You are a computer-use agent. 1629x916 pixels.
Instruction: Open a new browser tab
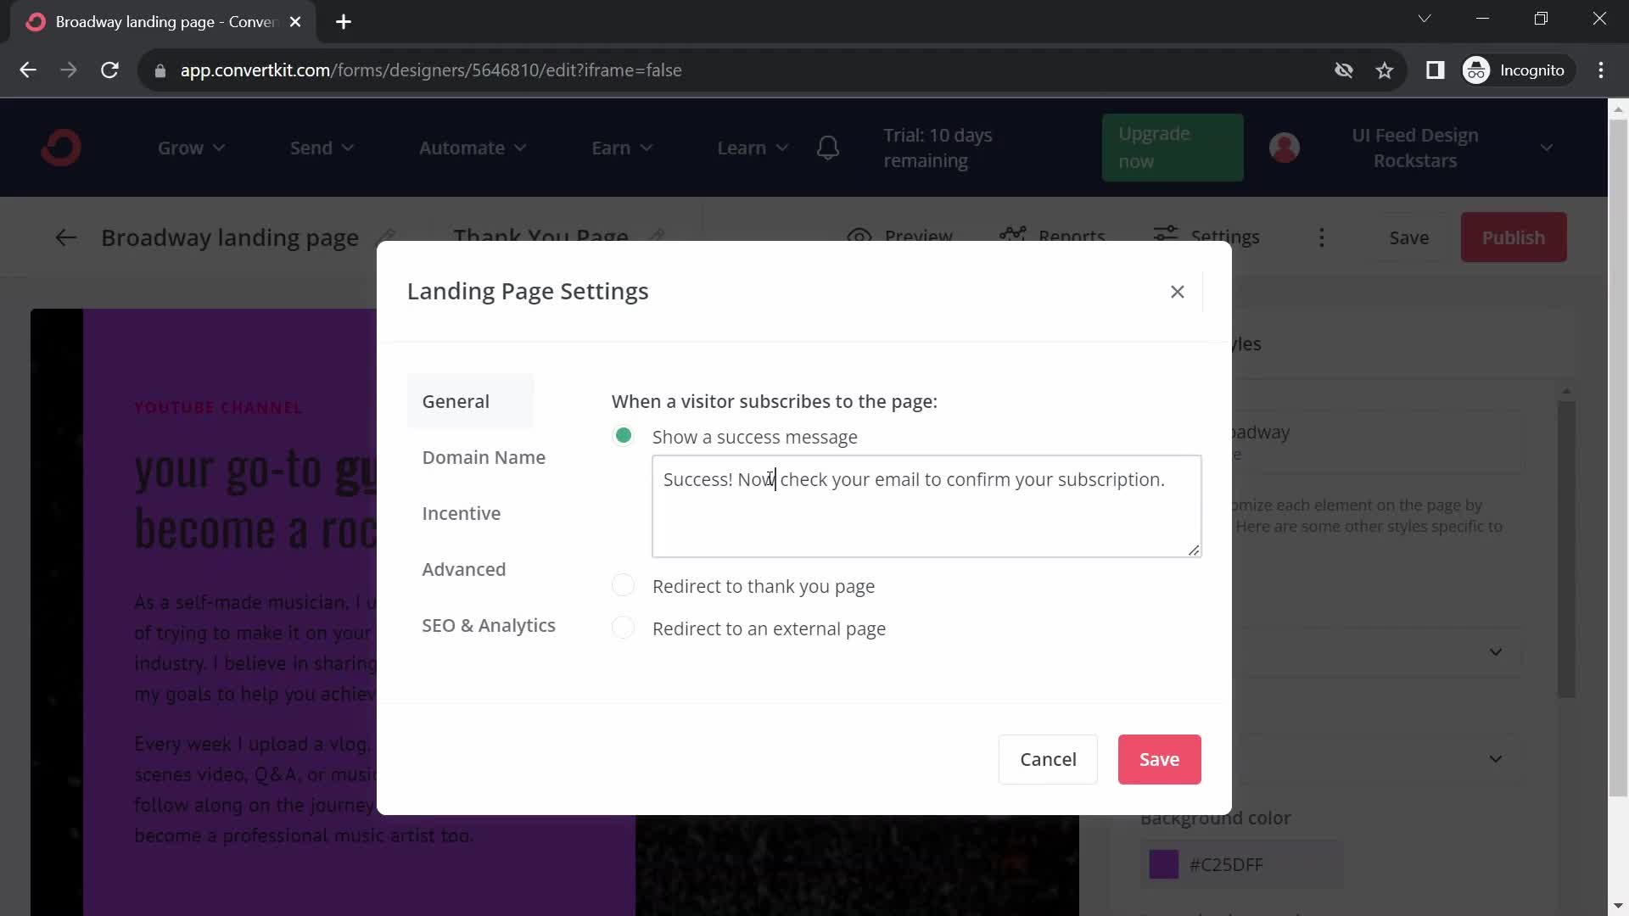344,22
